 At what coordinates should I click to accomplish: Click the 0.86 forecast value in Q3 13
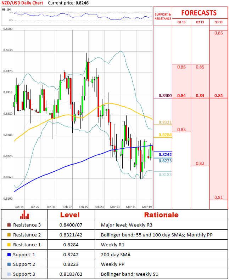(218, 33)
